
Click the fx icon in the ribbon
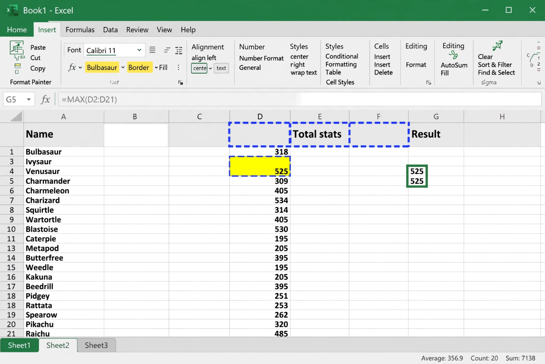(x=72, y=67)
